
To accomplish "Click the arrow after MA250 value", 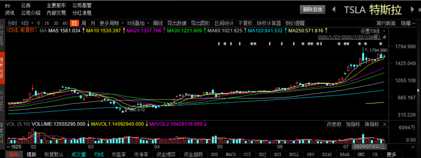I will tap(326, 31).
